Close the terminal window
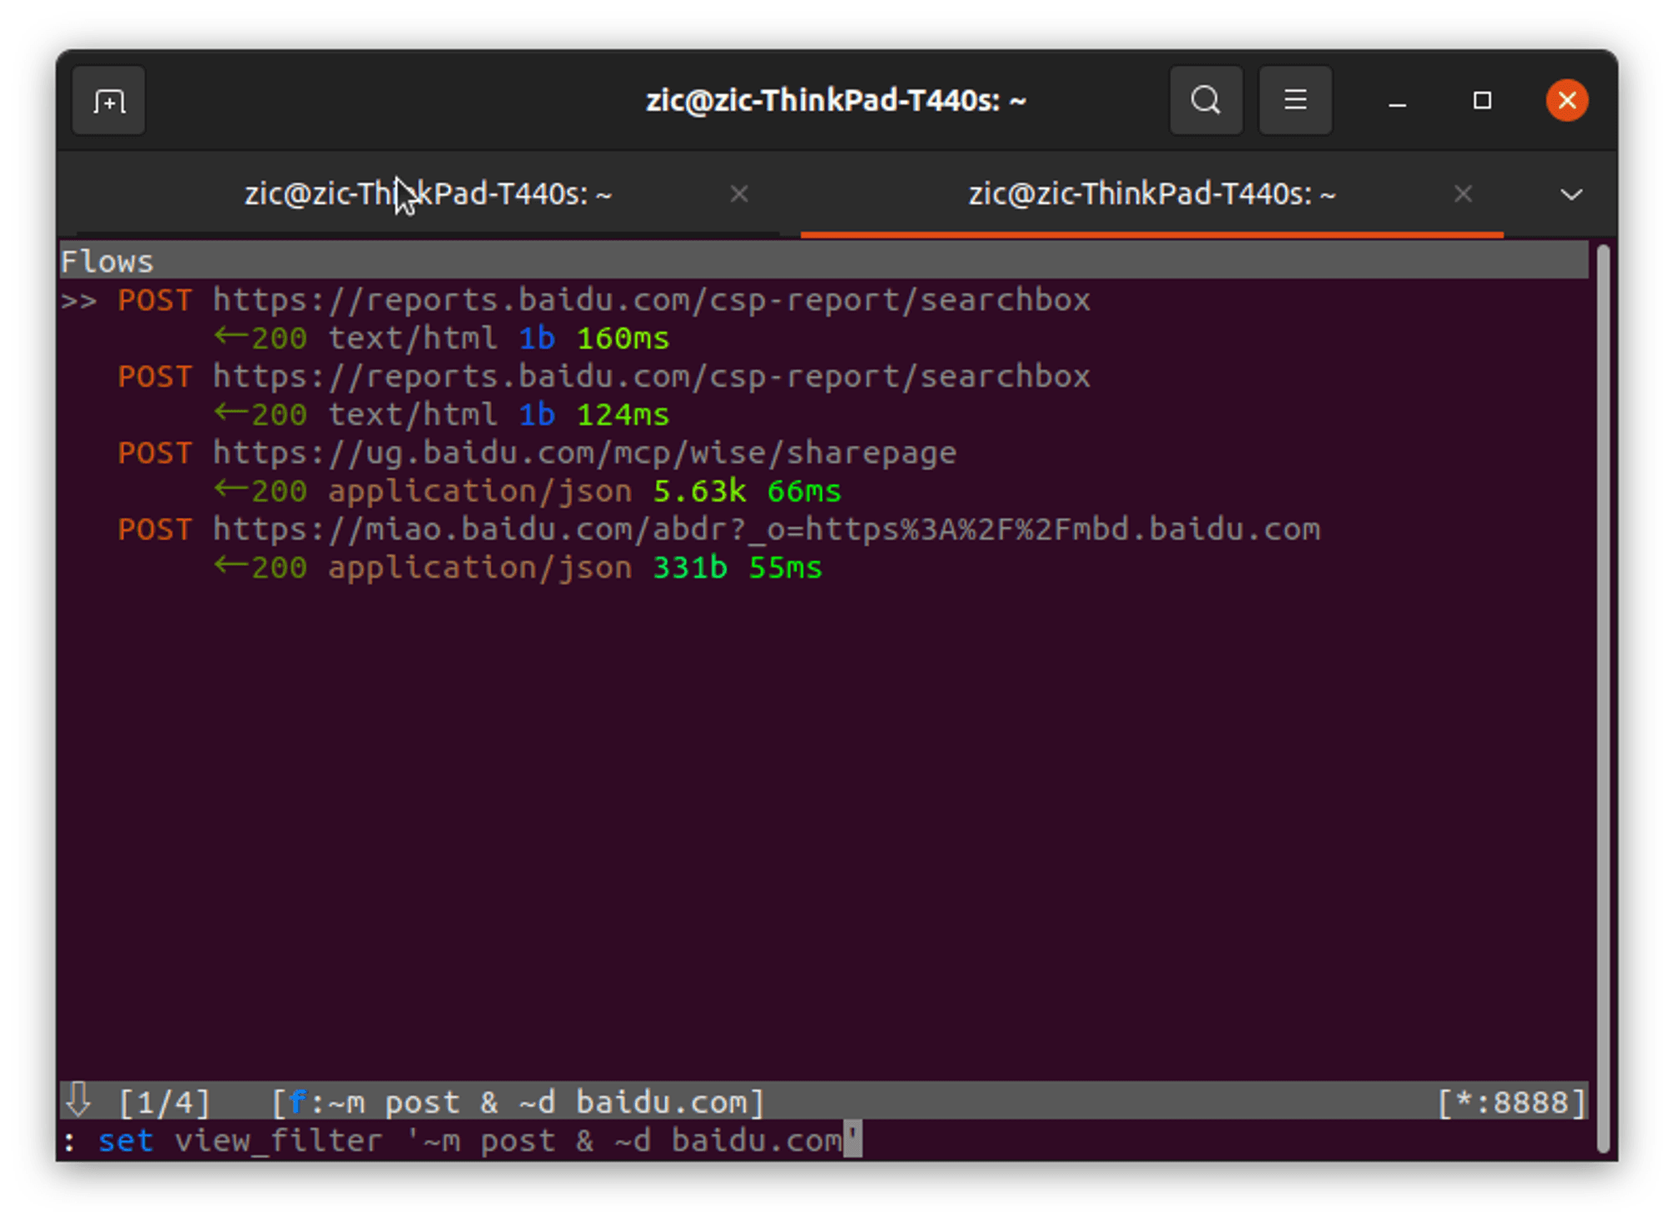The width and height of the screenshot is (1669, 1219). [x=1566, y=101]
